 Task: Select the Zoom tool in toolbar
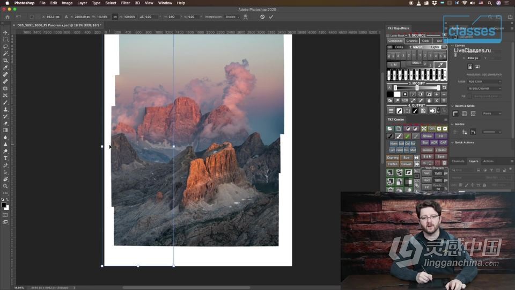pyautogui.click(x=5, y=186)
